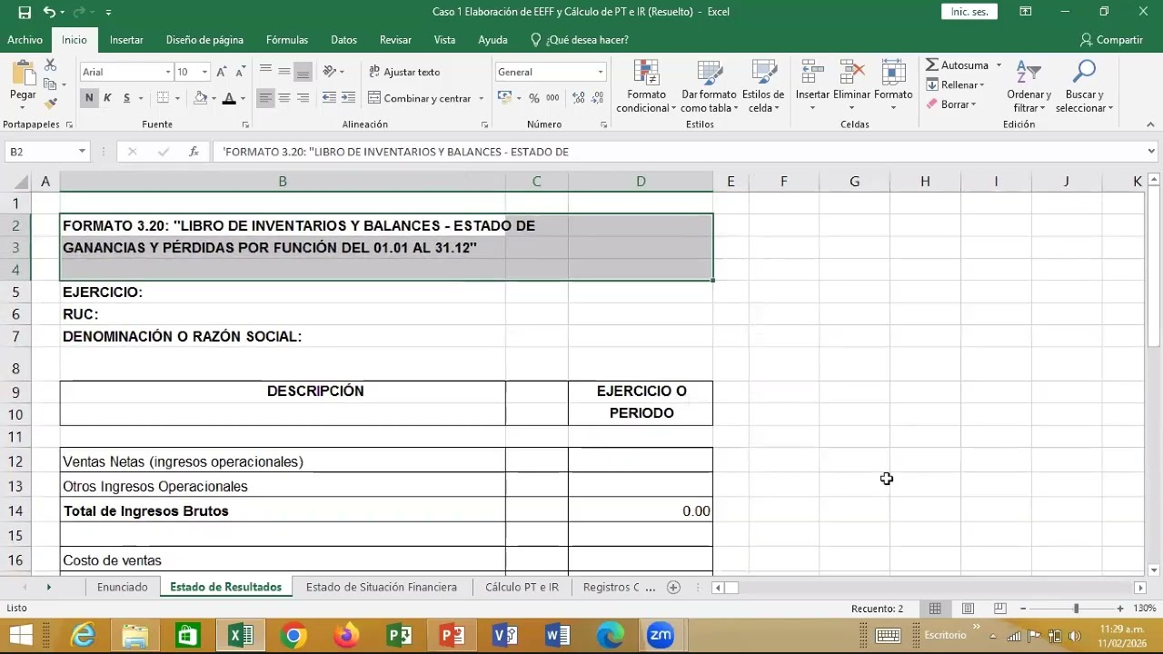Open Formato condicional icon
The height and width of the screenshot is (654, 1163).
[x=646, y=87]
